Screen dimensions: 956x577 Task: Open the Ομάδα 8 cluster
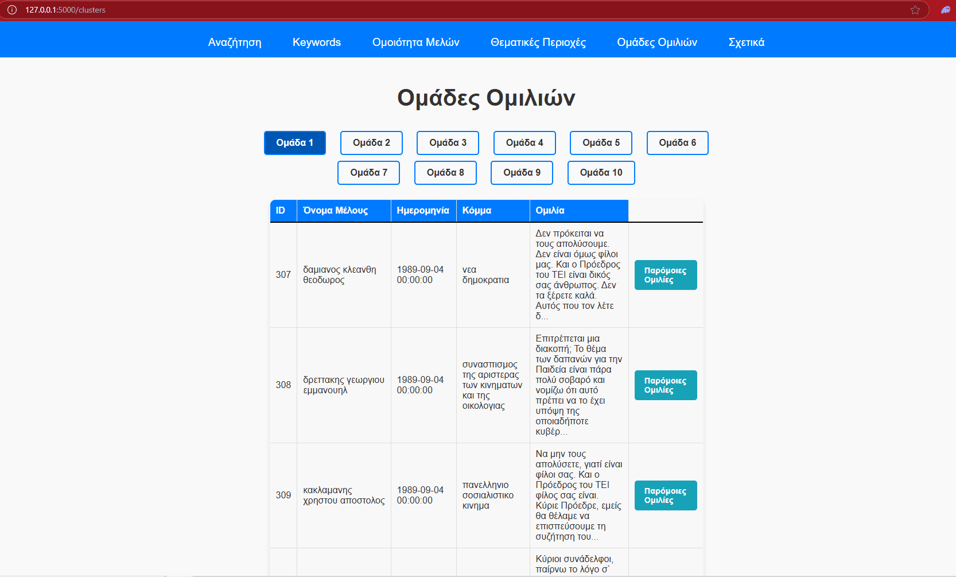(x=445, y=173)
